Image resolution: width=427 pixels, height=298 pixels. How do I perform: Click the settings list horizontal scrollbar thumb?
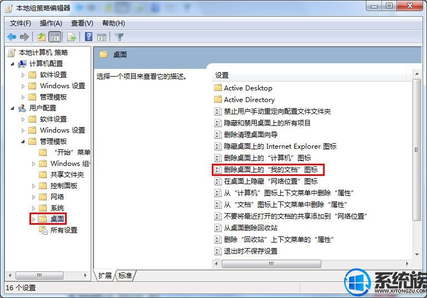[x=271, y=264]
